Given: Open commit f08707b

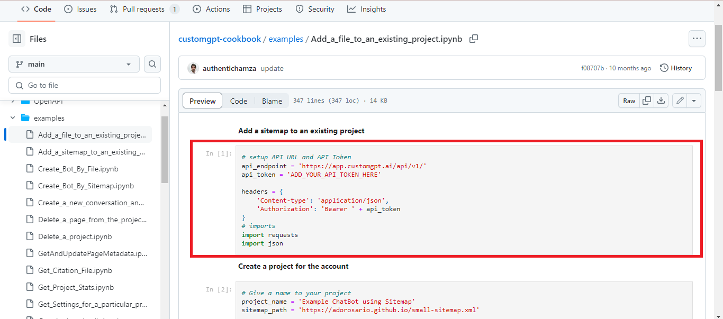Looking at the screenshot, I should tap(604, 68).
